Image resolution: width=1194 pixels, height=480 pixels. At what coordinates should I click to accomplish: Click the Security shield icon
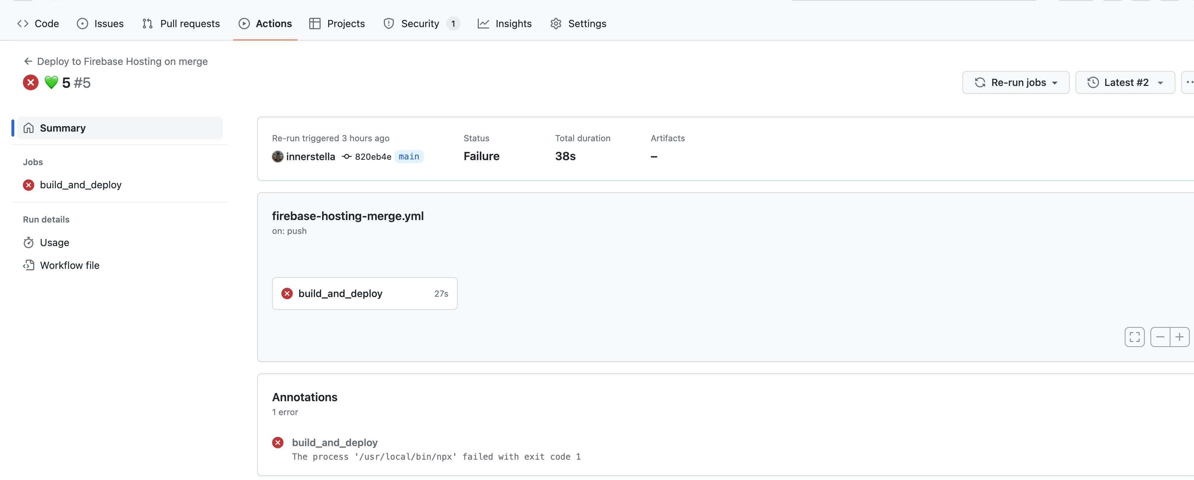point(389,24)
